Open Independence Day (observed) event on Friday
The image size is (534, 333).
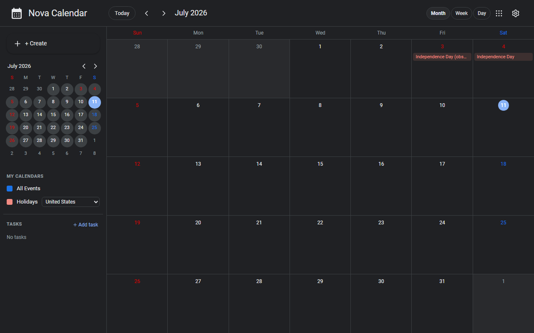[442, 57]
